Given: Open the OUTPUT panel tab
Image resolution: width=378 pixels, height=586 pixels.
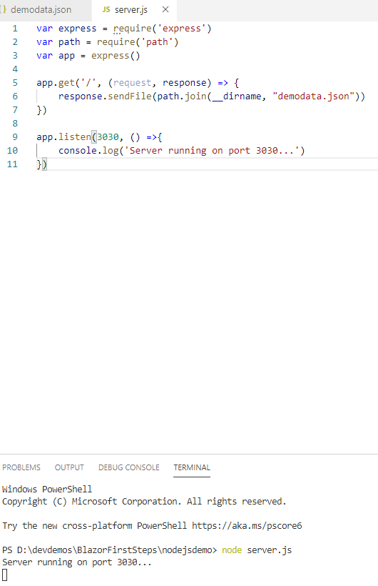Looking at the screenshot, I should 69,467.
